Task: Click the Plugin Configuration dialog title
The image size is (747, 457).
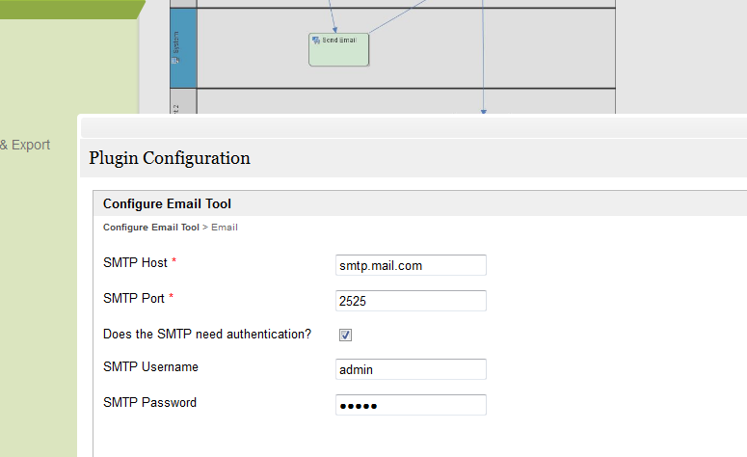Action: pos(170,158)
